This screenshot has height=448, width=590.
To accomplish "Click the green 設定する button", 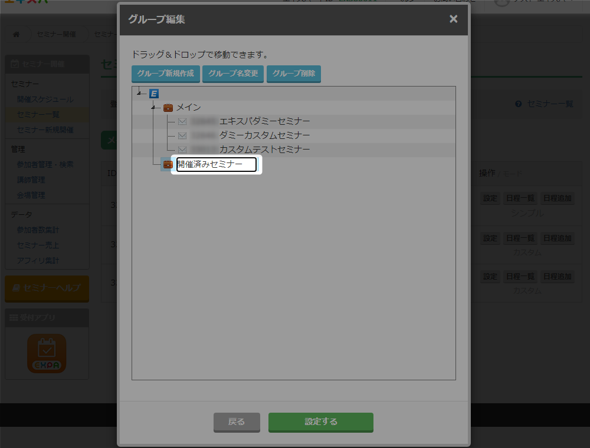I will coord(320,422).
